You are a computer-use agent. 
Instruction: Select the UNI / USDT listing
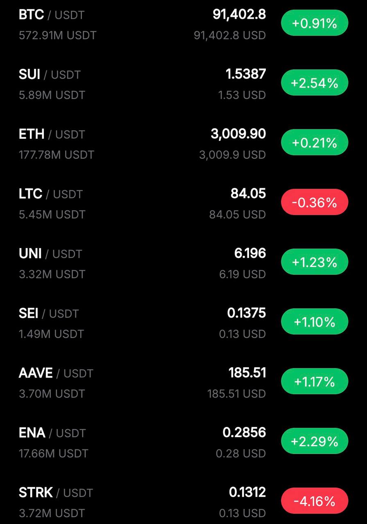(x=50, y=254)
